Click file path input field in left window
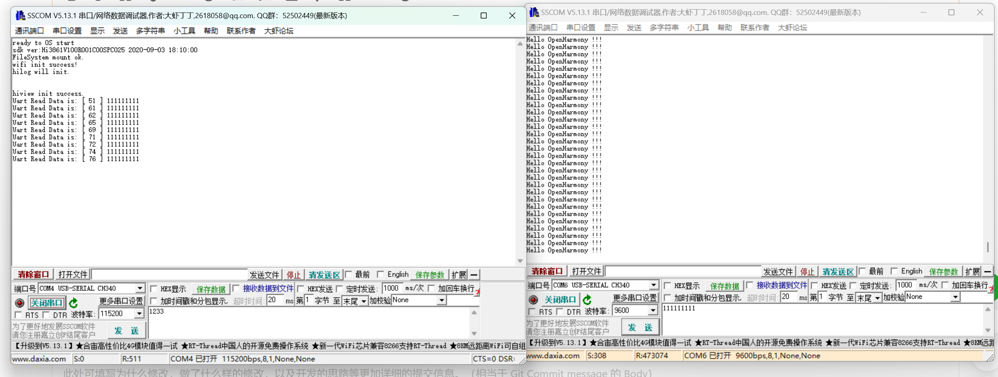This screenshot has width=998, height=377. coord(169,275)
